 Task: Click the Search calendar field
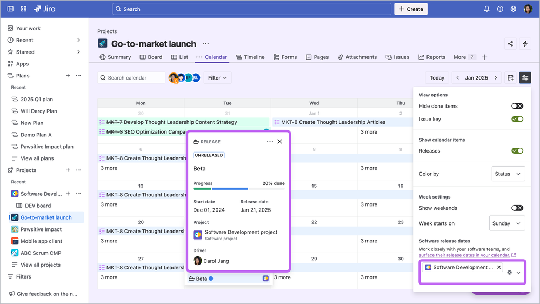(131, 77)
